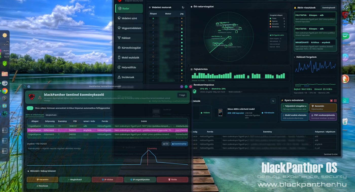The image size is (355, 192).
Task: Click the bell icon beside Aktív riasztások
Action: [295, 8]
